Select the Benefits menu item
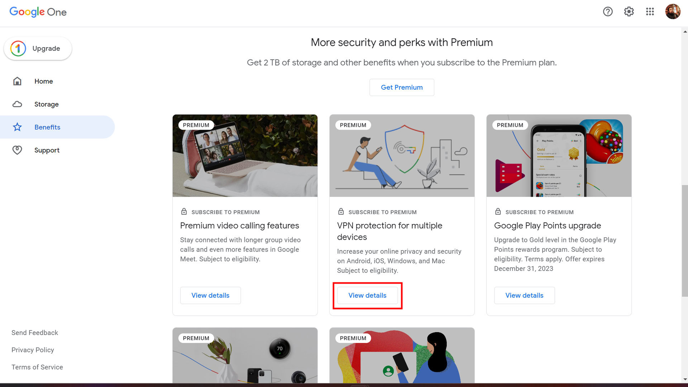Screen dimensions: 688x387 tap(47, 127)
